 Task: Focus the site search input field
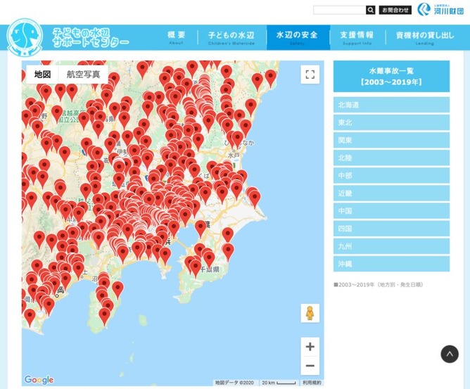[x=340, y=10]
